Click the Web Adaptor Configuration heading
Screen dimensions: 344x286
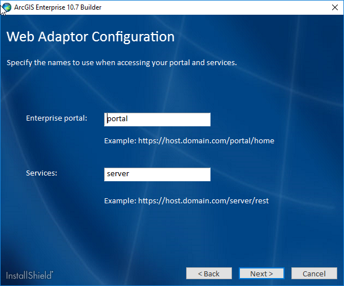click(x=91, y=38)
